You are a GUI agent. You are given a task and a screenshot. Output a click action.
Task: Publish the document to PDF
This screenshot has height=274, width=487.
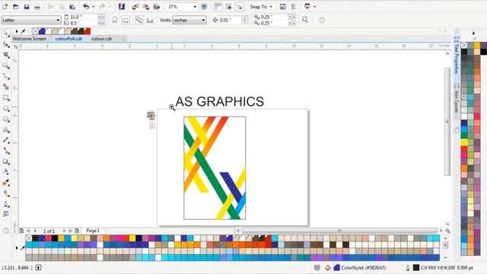(157, 7)
